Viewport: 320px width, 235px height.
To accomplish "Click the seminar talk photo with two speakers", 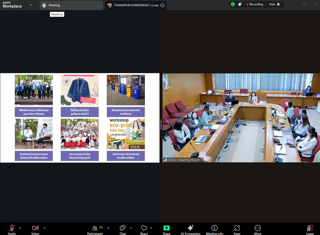I will click(x=34, y=134).
